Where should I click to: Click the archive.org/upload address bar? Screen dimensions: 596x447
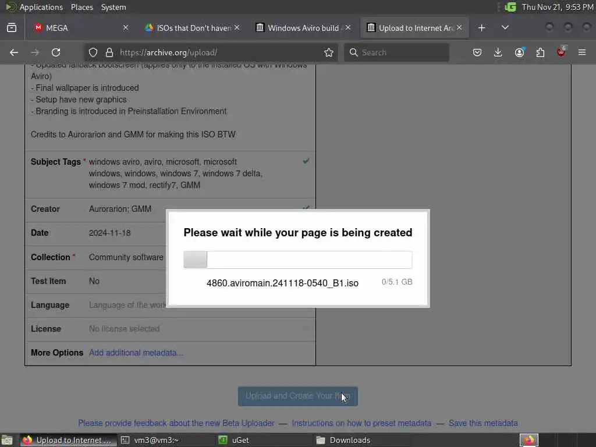point(211,52)
